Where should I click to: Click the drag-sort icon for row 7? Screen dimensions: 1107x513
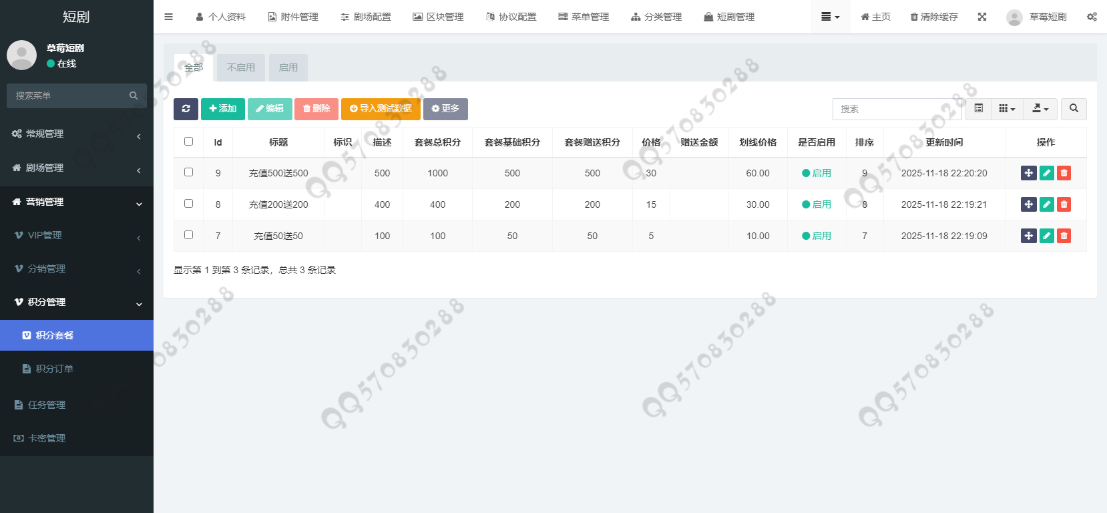click(x=1029, y=236)
